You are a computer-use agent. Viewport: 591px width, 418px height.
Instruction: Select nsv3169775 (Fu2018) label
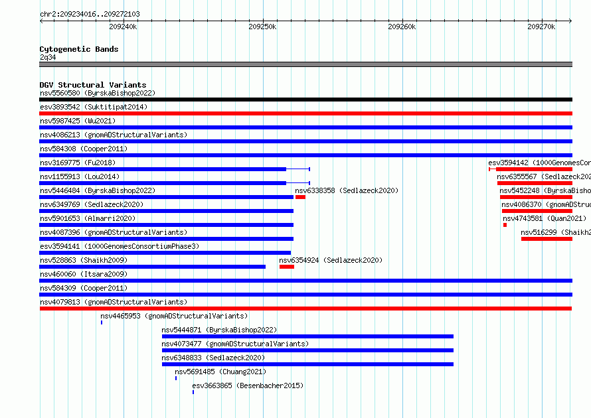click(x=78, y=163)
